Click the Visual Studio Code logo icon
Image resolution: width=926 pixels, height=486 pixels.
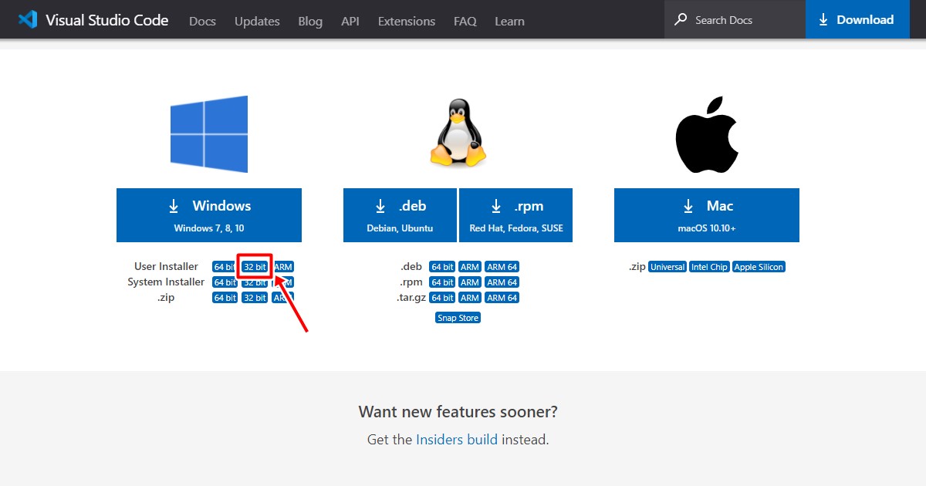tap(28, 20)
